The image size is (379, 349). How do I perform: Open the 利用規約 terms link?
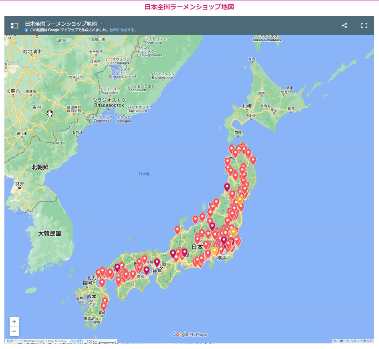pyautogui.click(x=77, y=341)
